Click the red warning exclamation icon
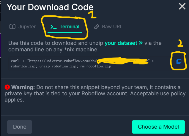The height and width of the screenshot is (136, 189). pyautogui.click(x=7, y=87)
